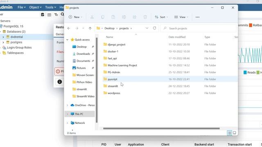Select the pyscript folder

[170, 79]
